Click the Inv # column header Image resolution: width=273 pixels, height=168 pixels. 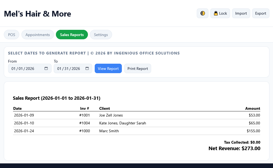tap(85, 108)
